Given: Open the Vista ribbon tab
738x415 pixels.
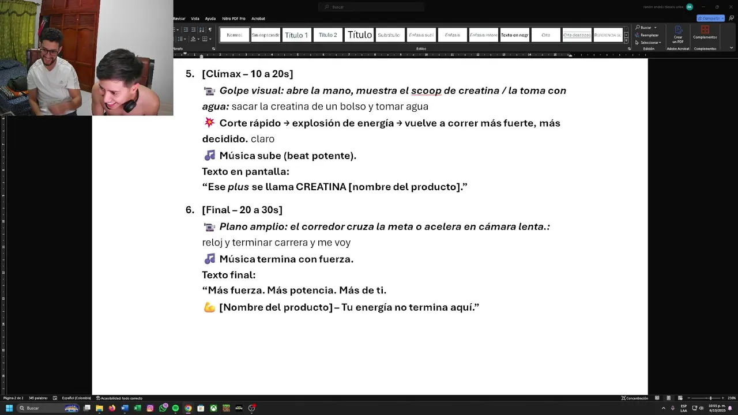Looking at the screenshot, I should [195, 18].
